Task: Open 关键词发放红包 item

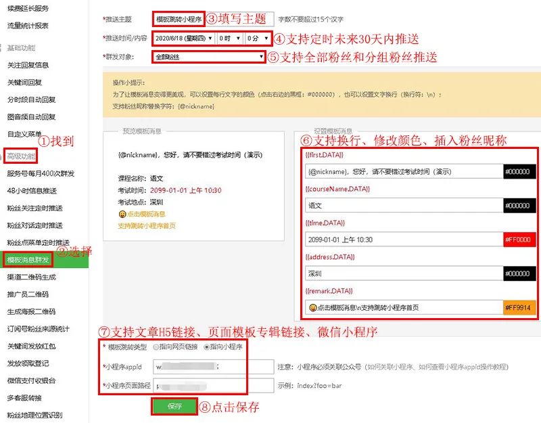Action: (x=31, y=346)
